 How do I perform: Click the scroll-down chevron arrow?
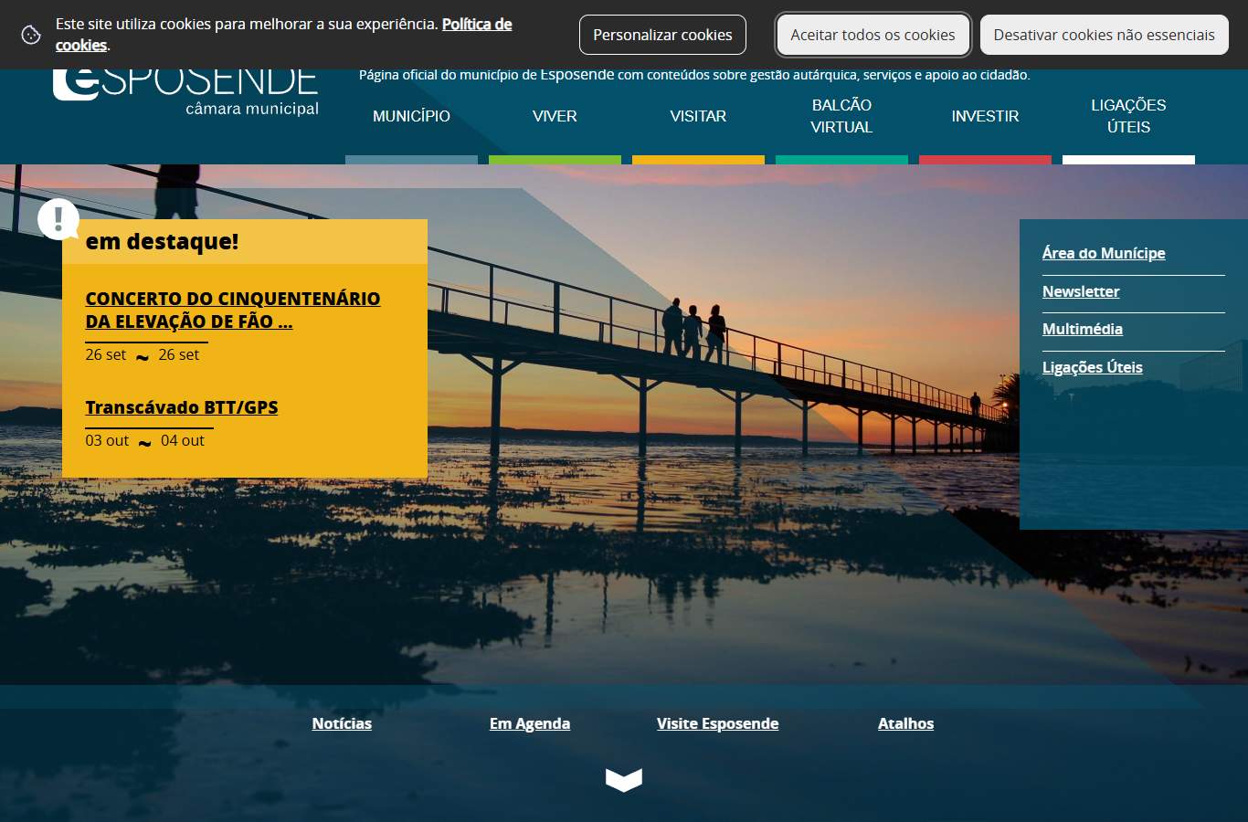(x=624, y=779)
